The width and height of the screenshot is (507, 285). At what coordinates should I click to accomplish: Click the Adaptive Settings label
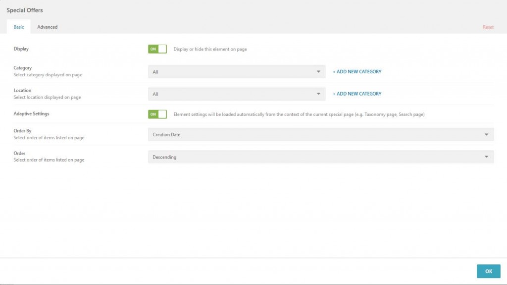click(31, 114)
